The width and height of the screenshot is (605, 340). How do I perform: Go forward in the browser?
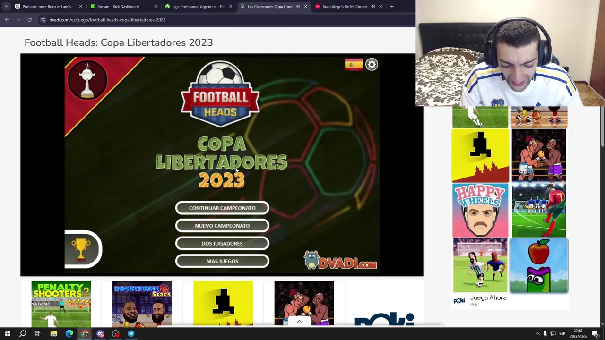(18, 20)
